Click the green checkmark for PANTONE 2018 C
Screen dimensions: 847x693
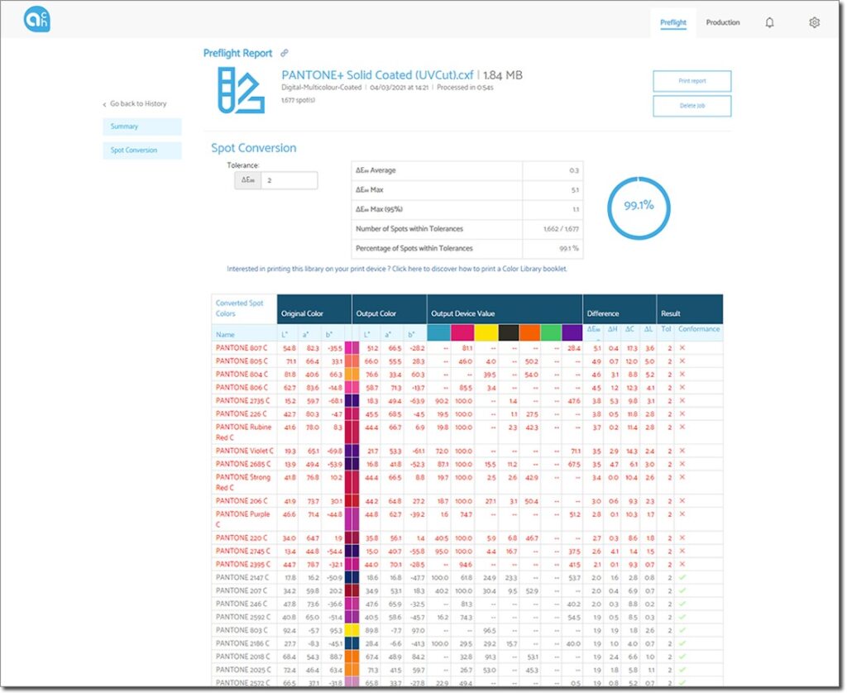pyautogui.click(x=682, y=657)
